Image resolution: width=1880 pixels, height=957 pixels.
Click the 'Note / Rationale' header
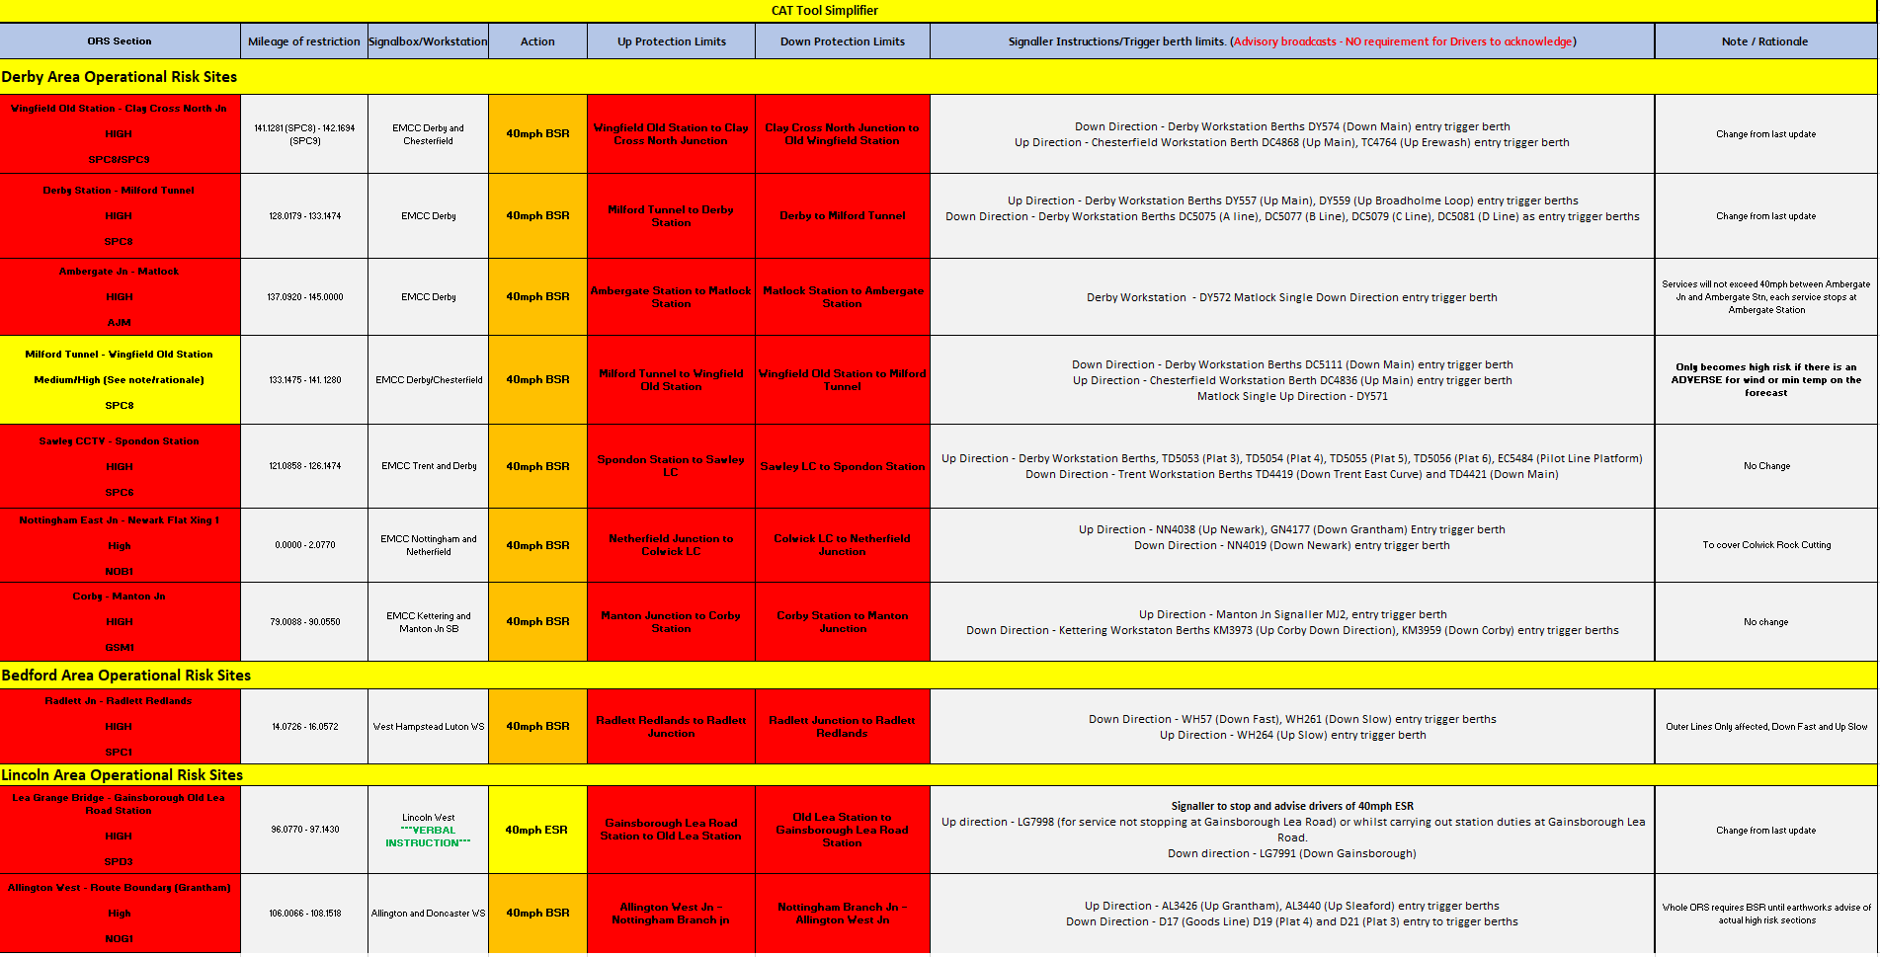[1765, 41]
